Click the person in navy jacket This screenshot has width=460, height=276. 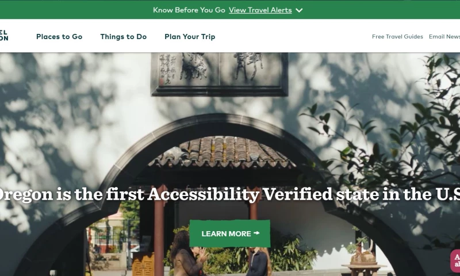point(259,262)
